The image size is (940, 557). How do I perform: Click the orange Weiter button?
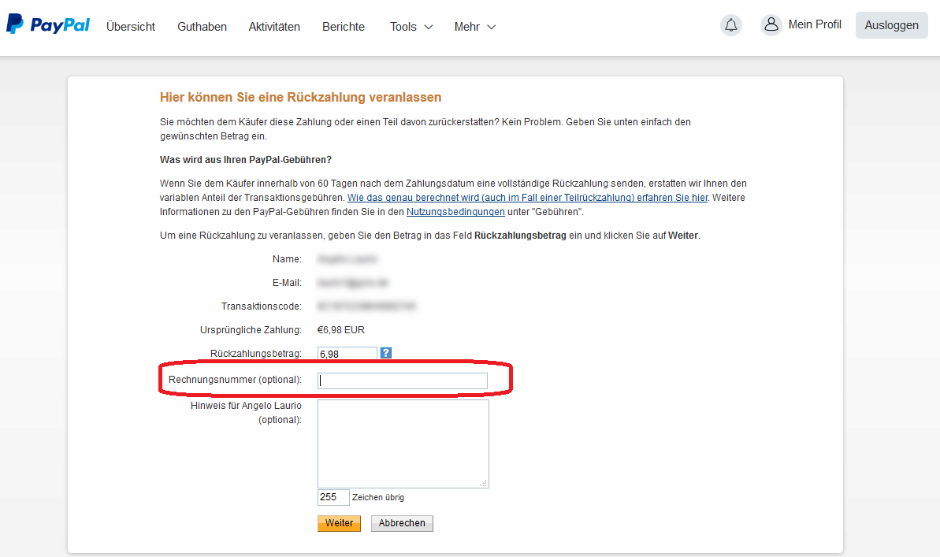tap(339, 523)
